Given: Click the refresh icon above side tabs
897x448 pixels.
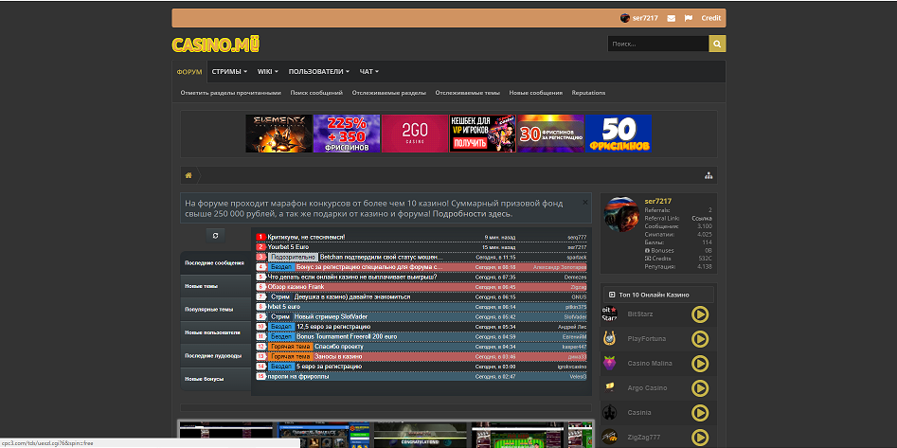Looking at the screenshot, I should [x=215, y=235].
